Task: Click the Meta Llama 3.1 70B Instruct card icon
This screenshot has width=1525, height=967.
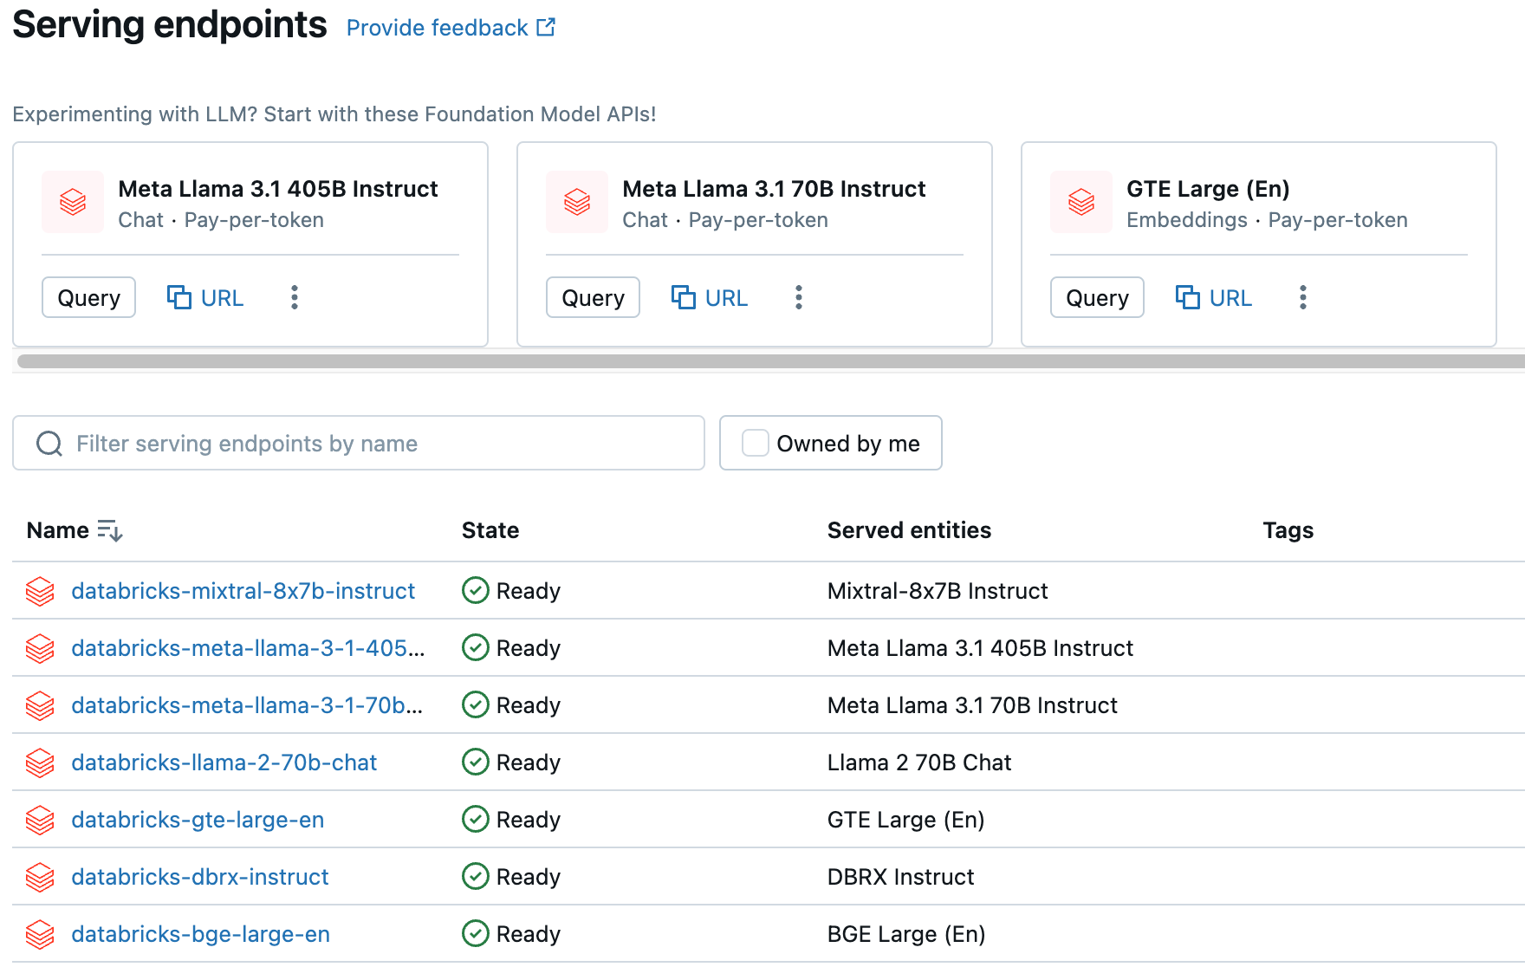Action: 577,202
